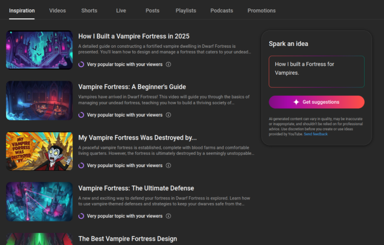
Task: Open the Podcasts tab
Action: click(222, 11)
